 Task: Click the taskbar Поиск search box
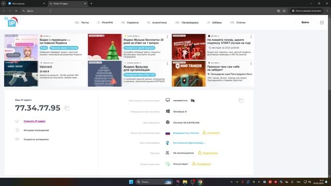point(154,182)
